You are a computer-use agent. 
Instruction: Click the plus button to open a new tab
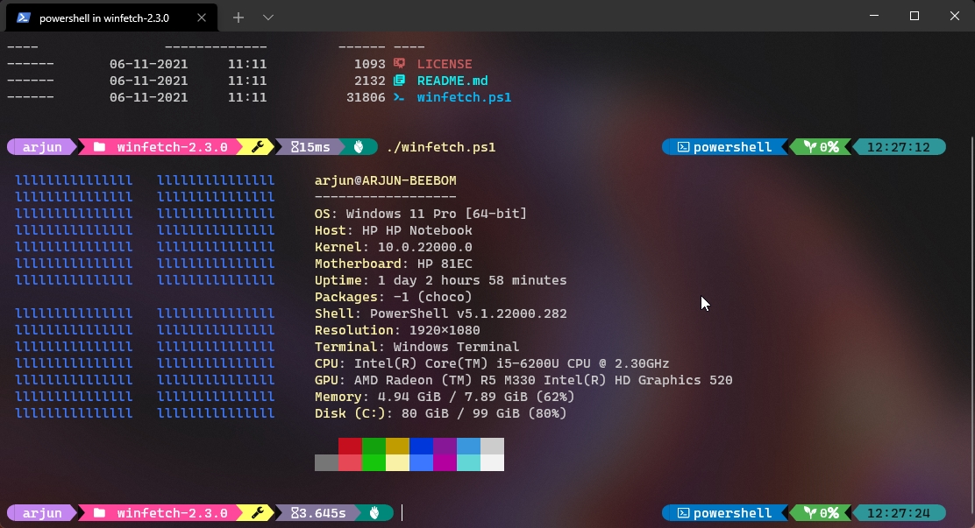click(238, 17)
